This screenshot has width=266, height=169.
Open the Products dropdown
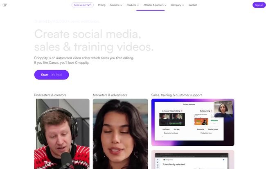pyautogui.click(x=133, y=5)
